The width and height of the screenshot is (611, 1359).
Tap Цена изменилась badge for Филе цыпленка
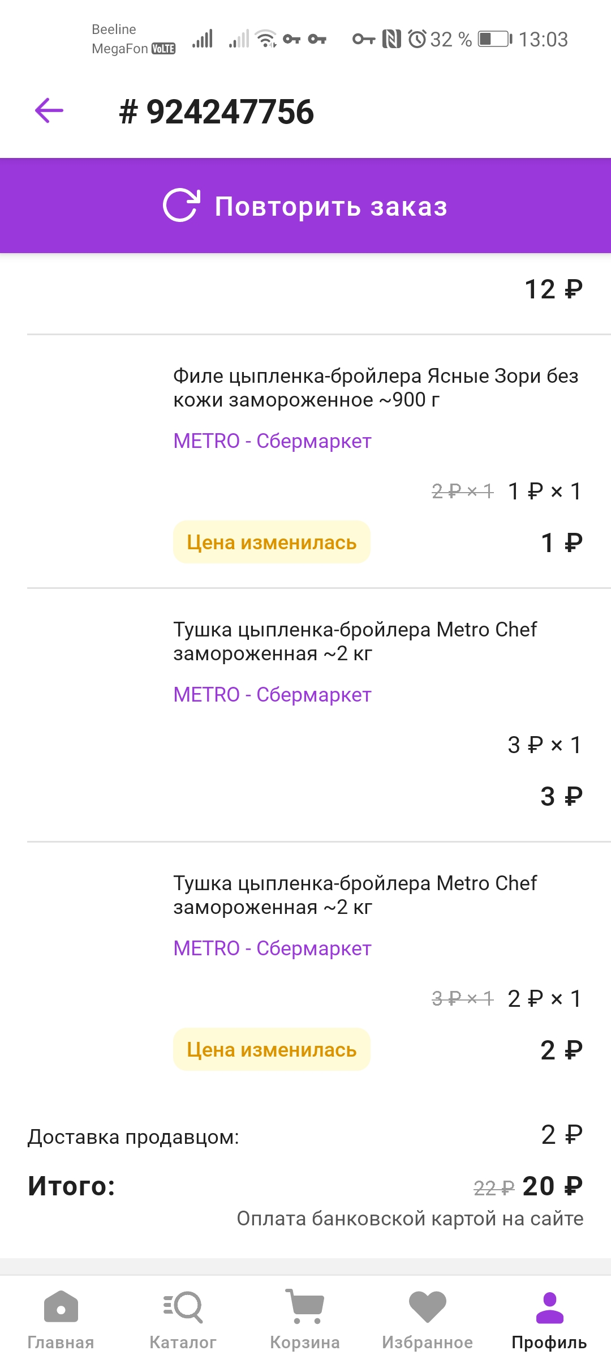272,542
